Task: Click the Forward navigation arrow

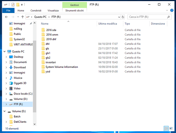Action: [13, 17]
